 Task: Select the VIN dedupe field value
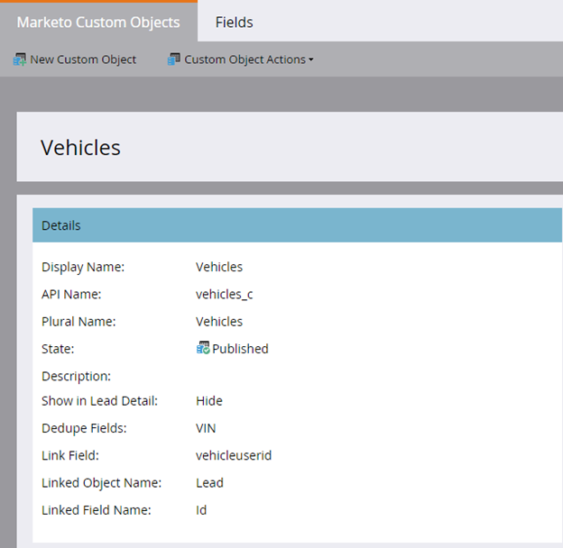coord(206,428)
